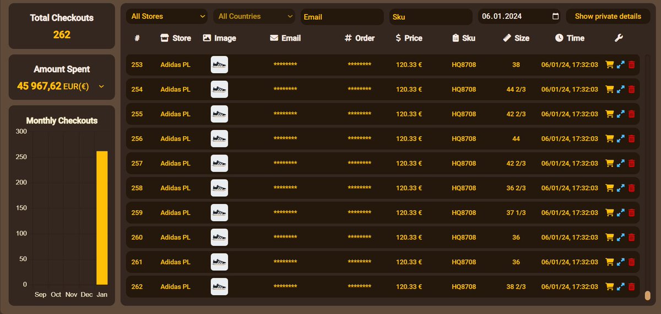Delete checkout row 260 with trash icon
661x314 pixels.
coord(631,238)
